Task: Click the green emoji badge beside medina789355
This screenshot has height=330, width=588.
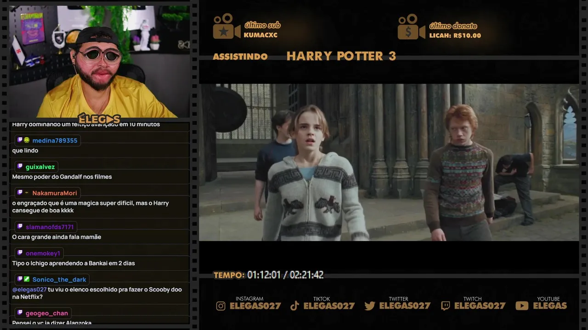Action: point(27,140)
